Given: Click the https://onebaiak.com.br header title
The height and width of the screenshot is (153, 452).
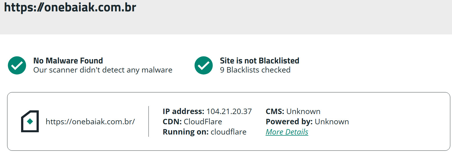Looking at the screenshot, I should click(70, 7).
